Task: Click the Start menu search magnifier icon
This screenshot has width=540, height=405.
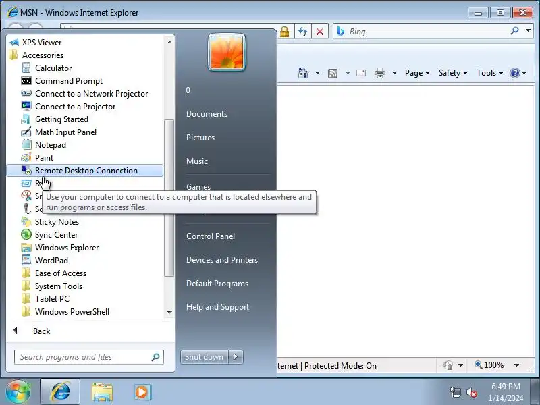Action: pyautogui.click(x=156, y=357)
